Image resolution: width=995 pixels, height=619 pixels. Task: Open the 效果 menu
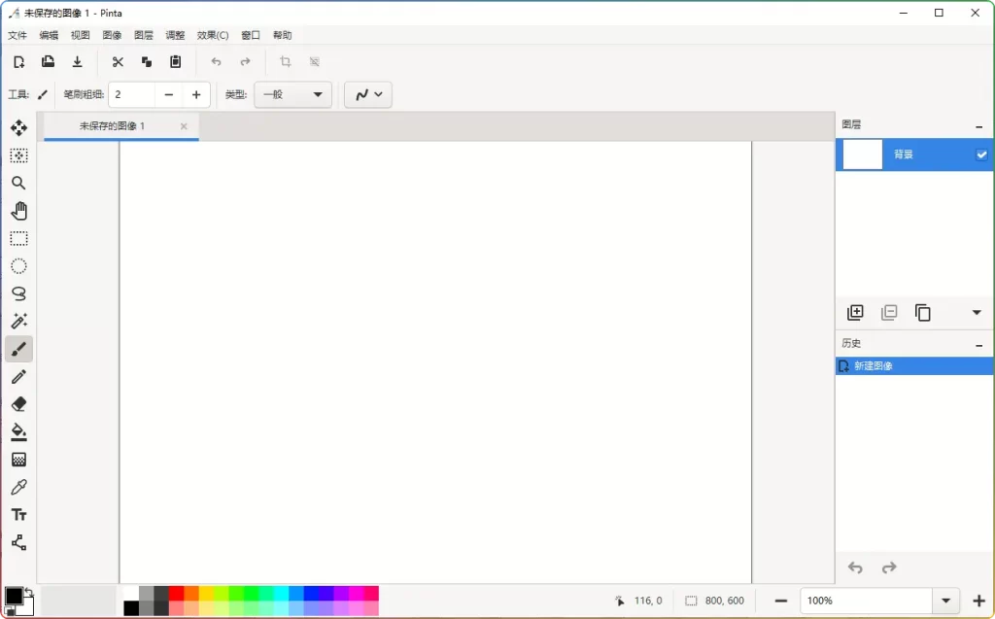tap(211, 35)
